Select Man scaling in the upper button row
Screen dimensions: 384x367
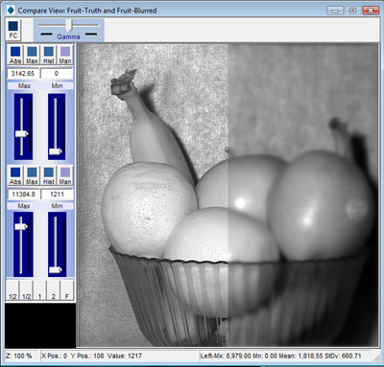pos(65,55)
